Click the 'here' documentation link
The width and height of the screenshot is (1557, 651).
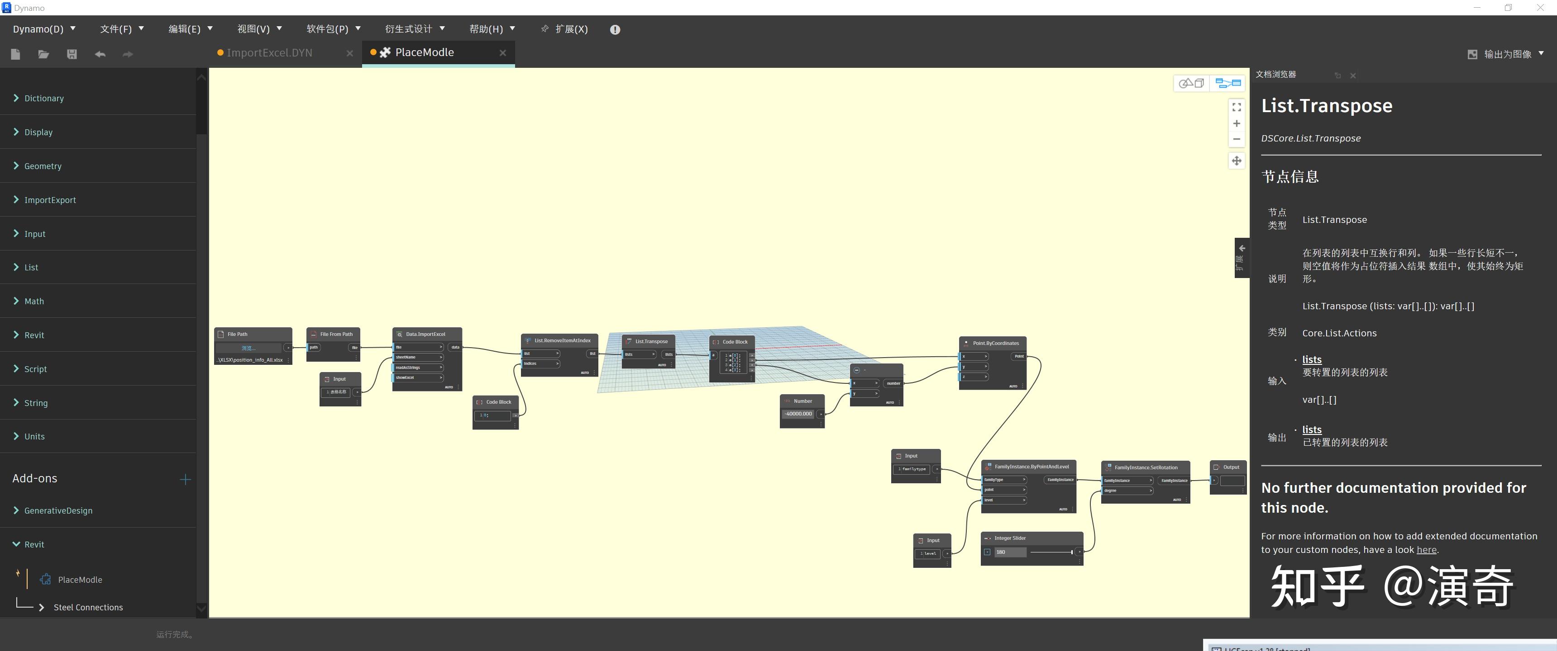(1427, 550)
